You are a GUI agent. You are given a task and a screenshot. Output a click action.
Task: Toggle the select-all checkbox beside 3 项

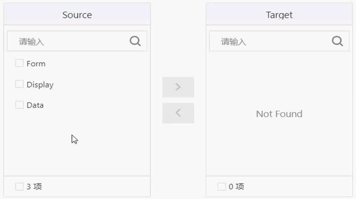click(x=19, y=187)
